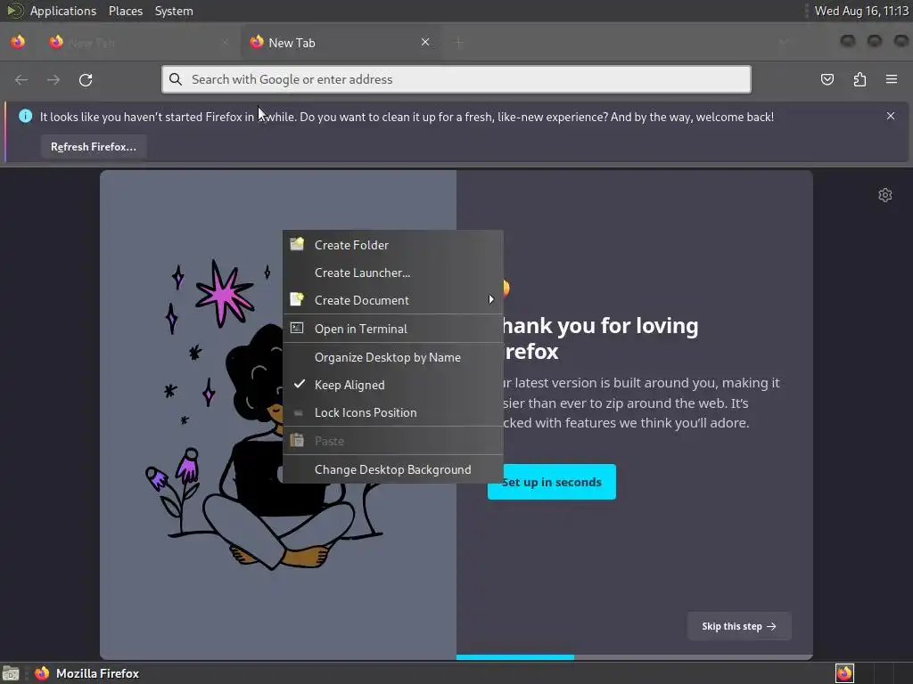Click the clock showing Wed Aug 16
Viewport: 913px width, 684px height.
pyautogui.click(x=861, y=11)
